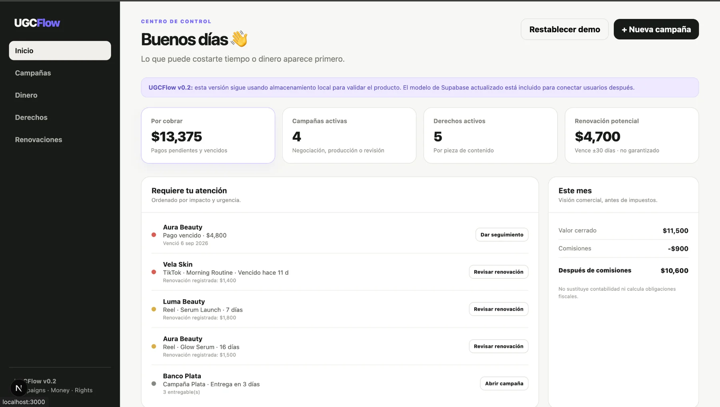This screenshot has height=407, width=720.
Task: Click the yellow dot beside Aura Beauty Glow Serum
Action: pyautogui.click(x=154, y=346)
